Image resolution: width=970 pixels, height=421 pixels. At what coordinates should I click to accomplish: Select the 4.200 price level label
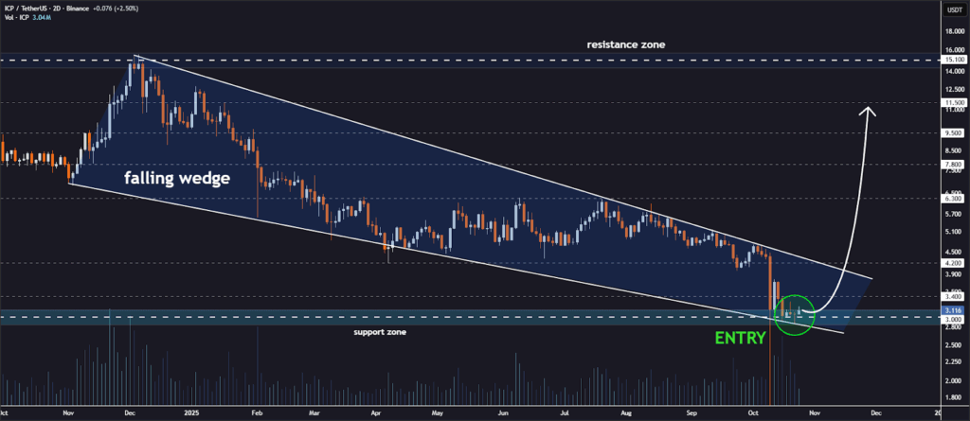pos(952,263)
